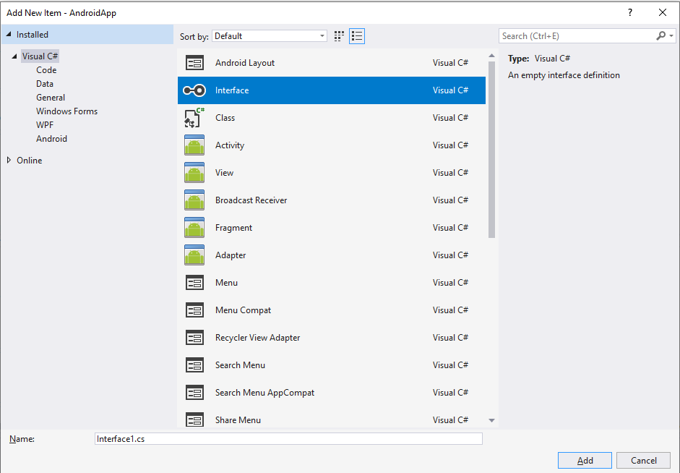
Task: Focus the Name input field
Action: [x=288, y=439]
